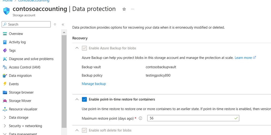The height and width of the screenshot is (135, 271).
Task: Click the Resource visualizer icon
Action: [x=5, y=109]
